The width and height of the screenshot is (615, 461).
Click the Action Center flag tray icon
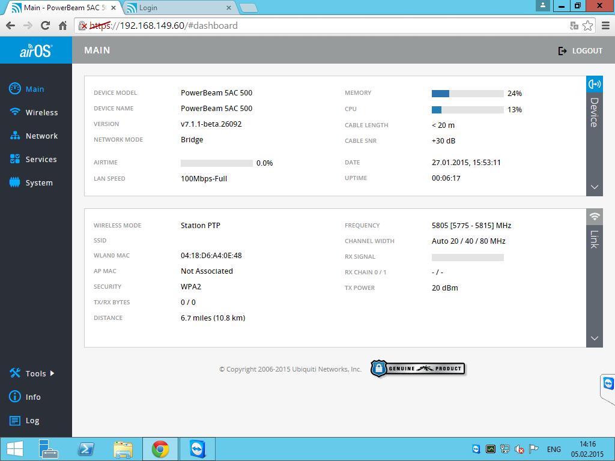pyautogui.click(x=533, y=449)
